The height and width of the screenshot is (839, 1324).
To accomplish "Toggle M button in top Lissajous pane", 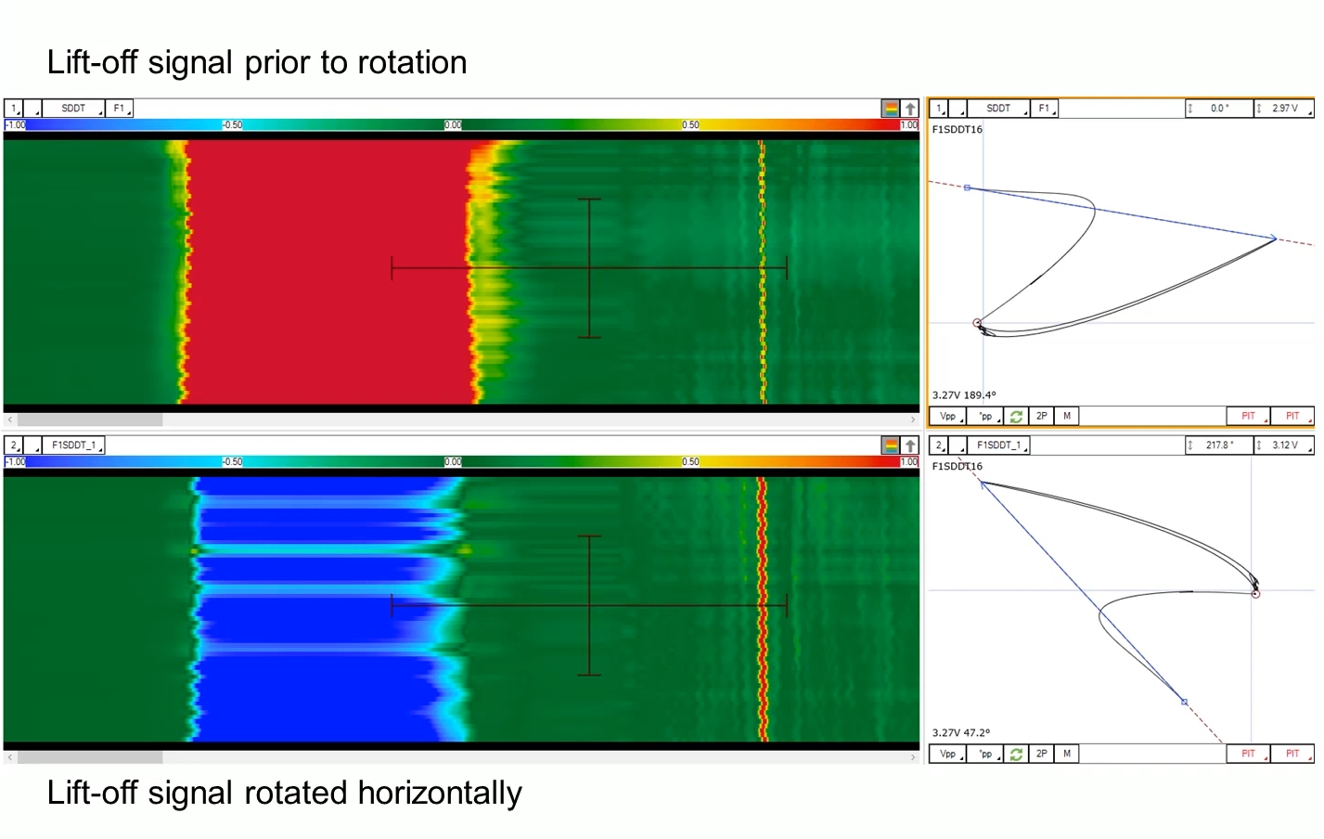I will tap(1067, 417).
